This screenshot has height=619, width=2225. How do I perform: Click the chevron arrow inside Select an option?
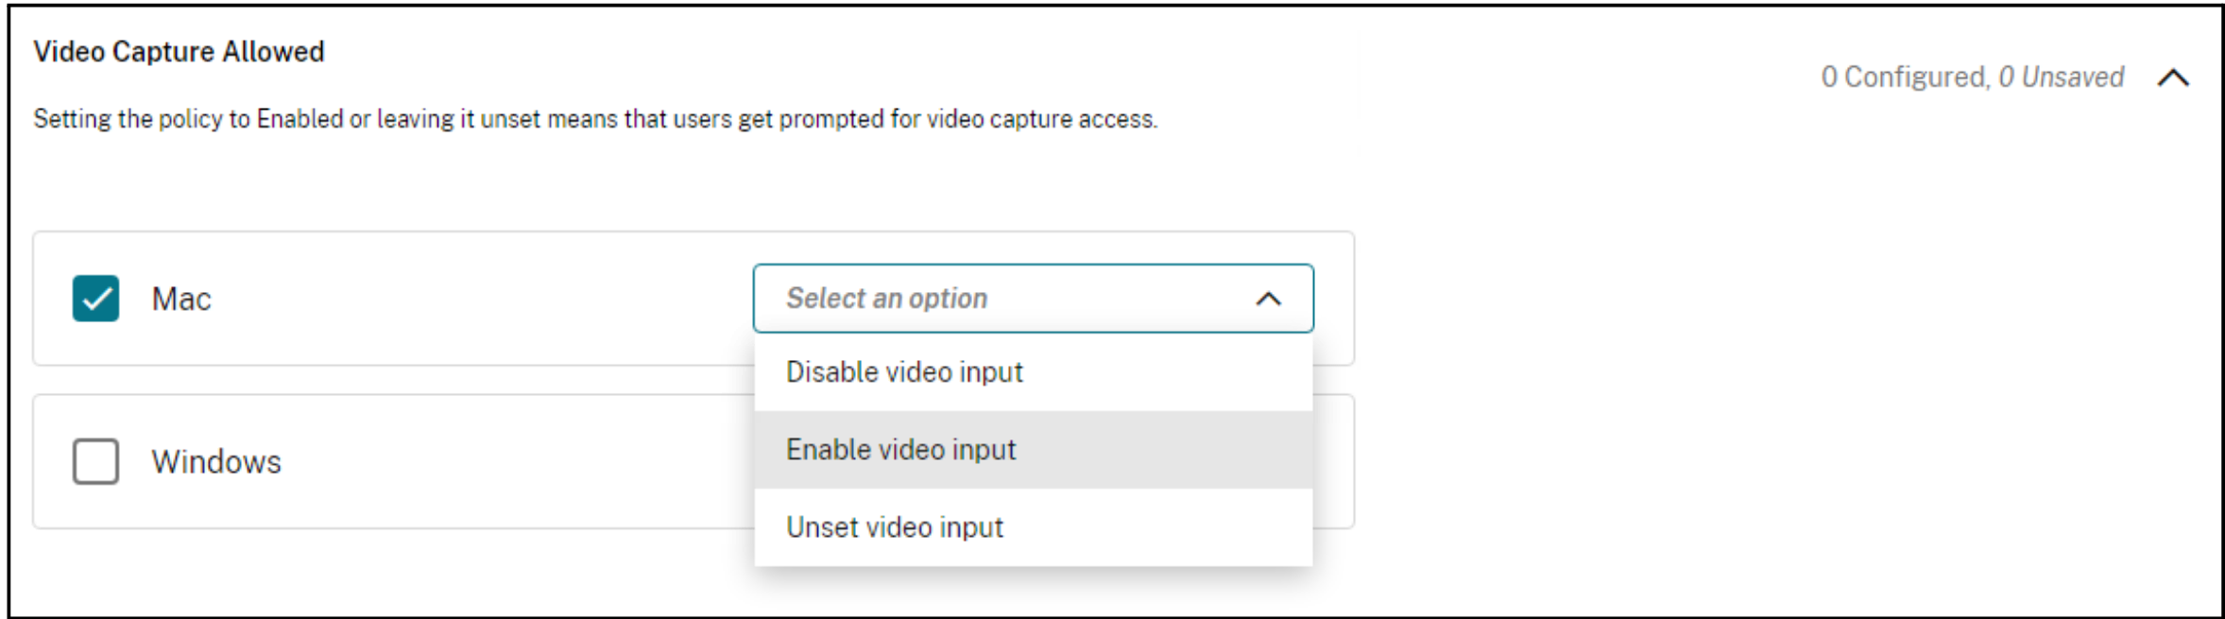pos(1268,300)
